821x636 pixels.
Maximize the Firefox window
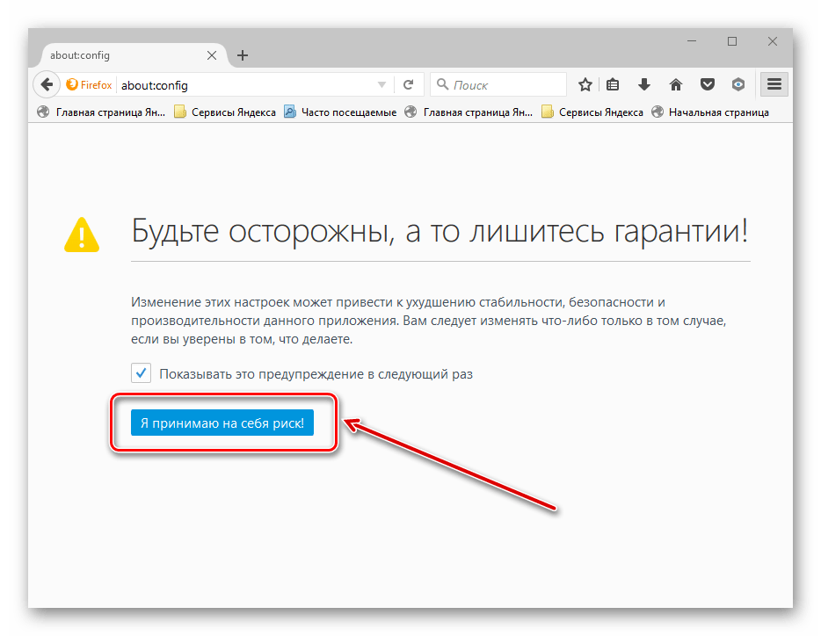pos(732,40)
